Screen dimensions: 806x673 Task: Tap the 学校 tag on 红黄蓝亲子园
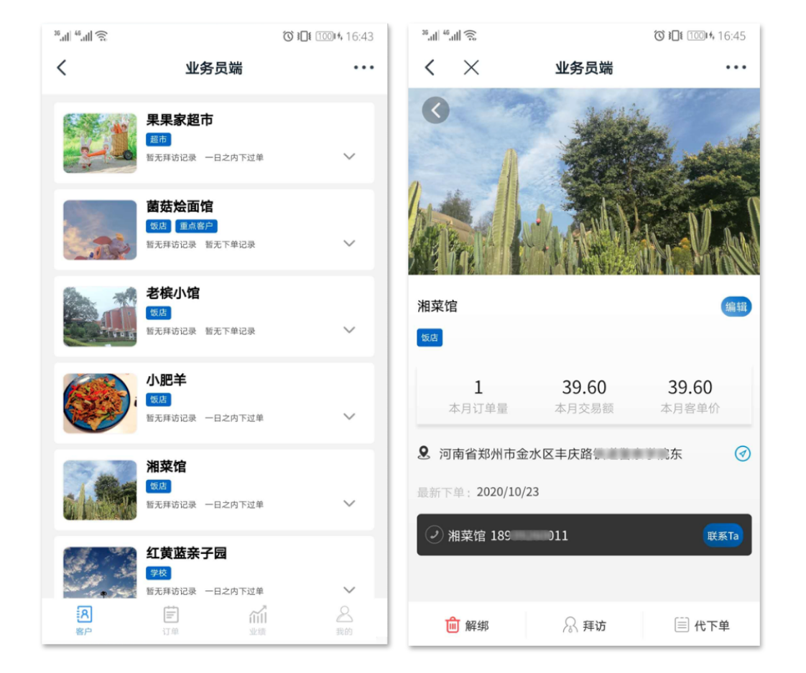coord(159,573)
